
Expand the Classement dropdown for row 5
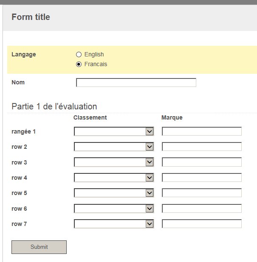coord(113,193)
